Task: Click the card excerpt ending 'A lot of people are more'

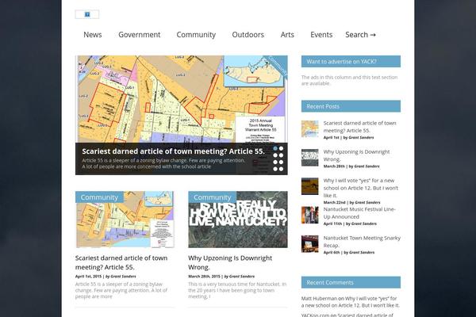Action: point(121,290)
